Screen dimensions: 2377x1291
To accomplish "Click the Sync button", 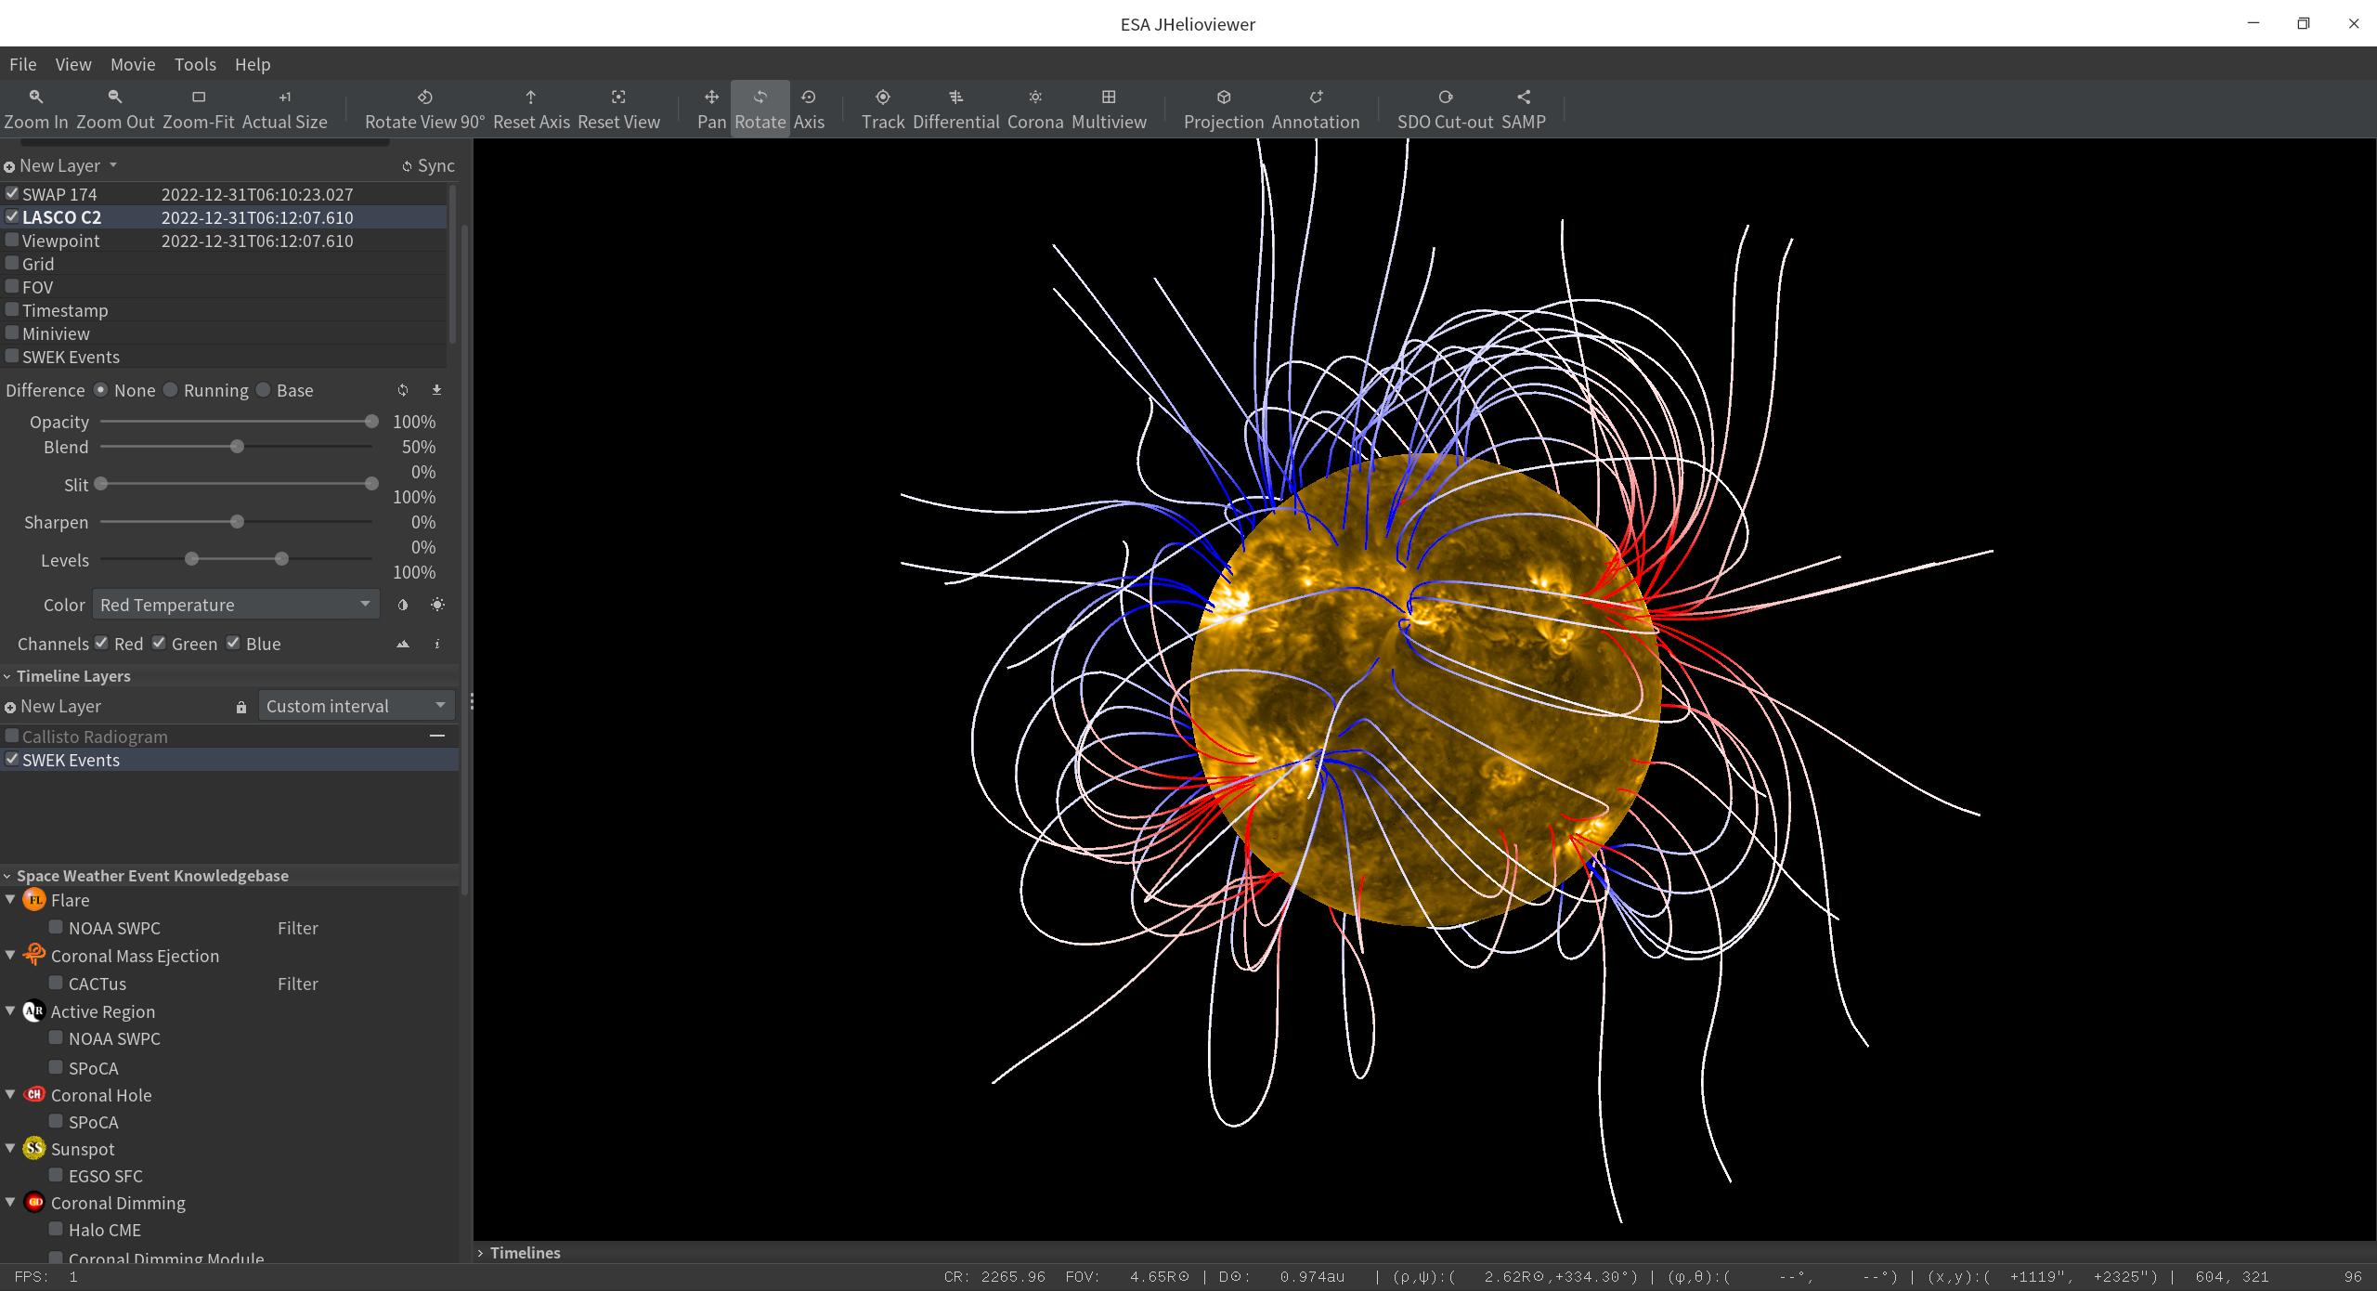I will pos(428,165).
